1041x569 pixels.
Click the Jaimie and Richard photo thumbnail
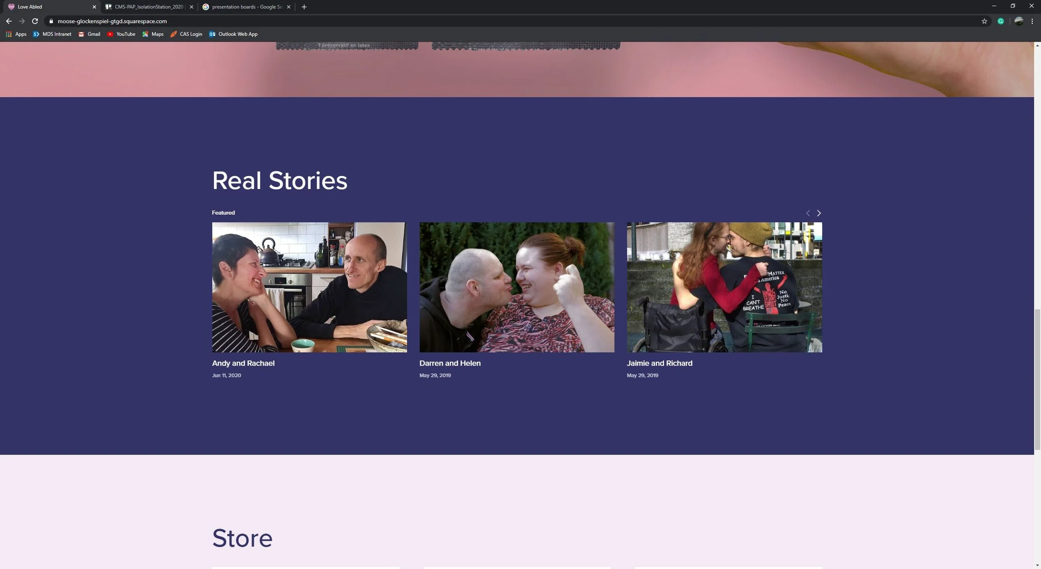coord(724,287)
